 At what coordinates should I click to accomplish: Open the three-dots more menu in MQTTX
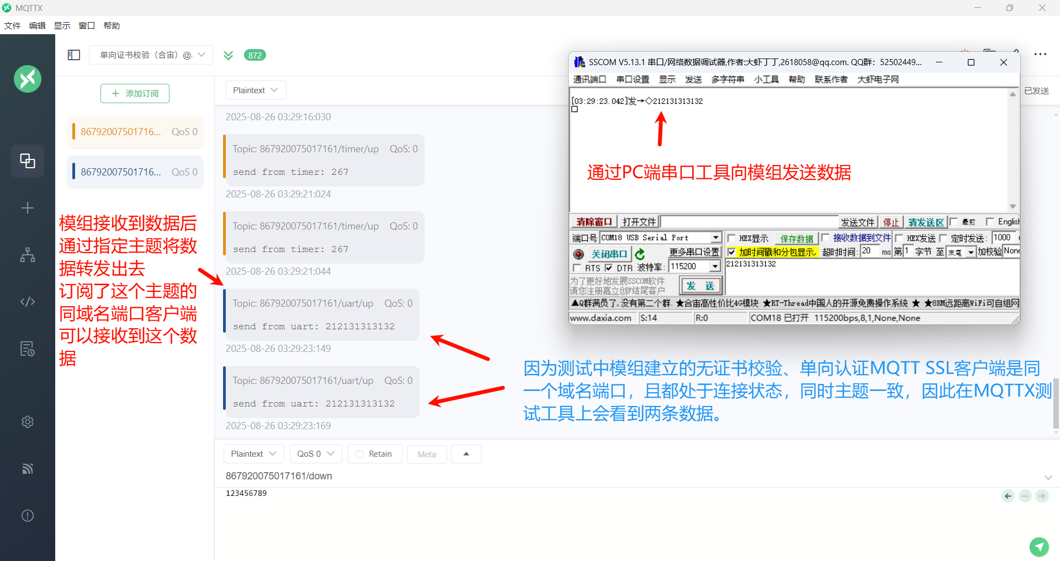pyautogui.click(x=1040, y=54)
